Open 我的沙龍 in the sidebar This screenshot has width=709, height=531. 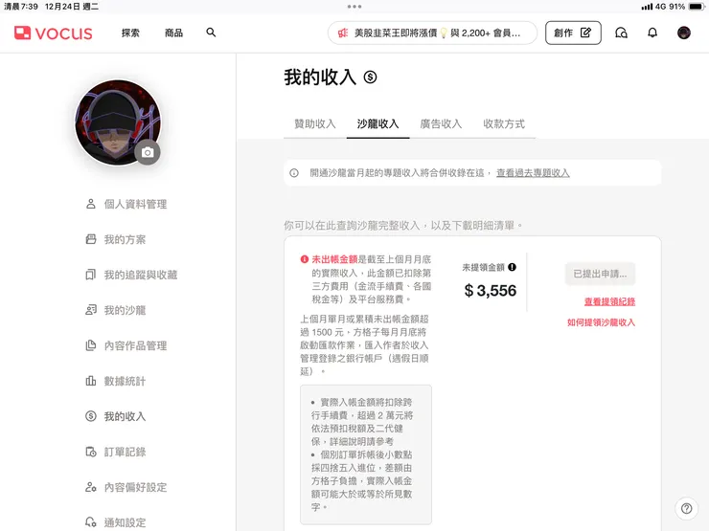pos(116,310)
